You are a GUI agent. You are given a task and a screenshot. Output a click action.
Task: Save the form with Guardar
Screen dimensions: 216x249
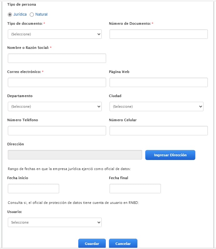[92, 243]
